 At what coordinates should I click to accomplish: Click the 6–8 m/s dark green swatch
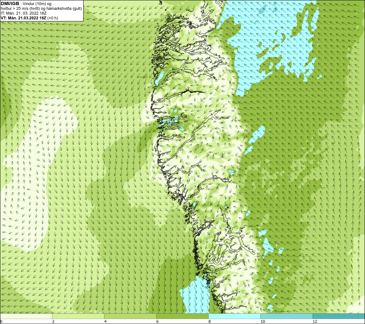click(x=182, y=316)
